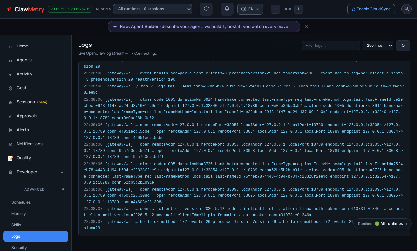Open Security under Advanced
Screen dimensions: 417x251
36,247
